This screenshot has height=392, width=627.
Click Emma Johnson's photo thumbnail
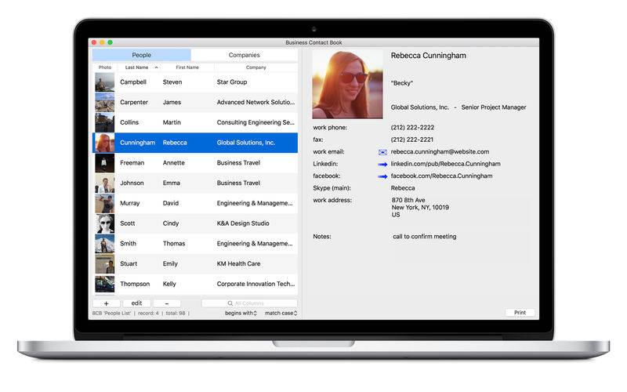click(x=105, y=183)
